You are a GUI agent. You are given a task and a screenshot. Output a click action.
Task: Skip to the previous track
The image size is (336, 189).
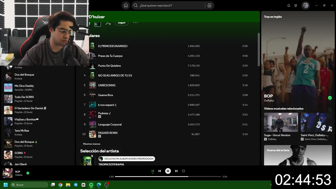[159, 171]
